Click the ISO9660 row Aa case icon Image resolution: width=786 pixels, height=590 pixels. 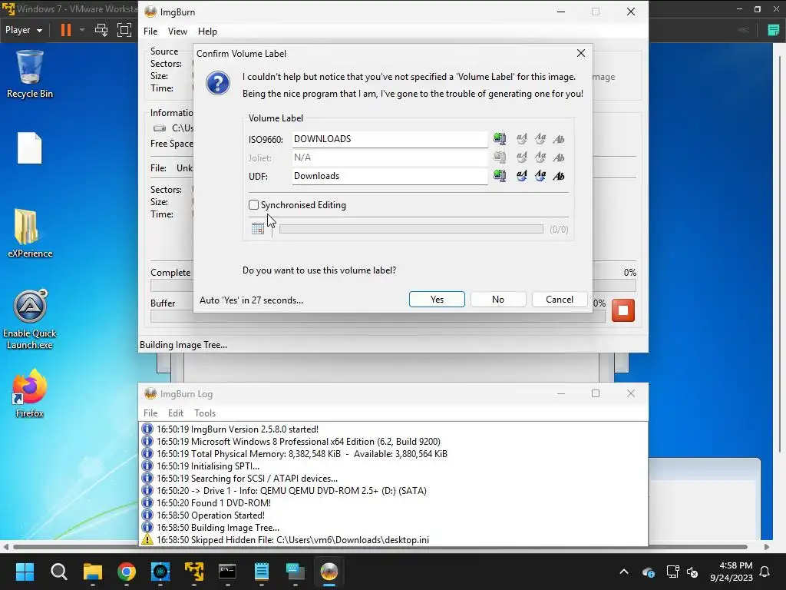pyautogui.click(x=540, y=139)
